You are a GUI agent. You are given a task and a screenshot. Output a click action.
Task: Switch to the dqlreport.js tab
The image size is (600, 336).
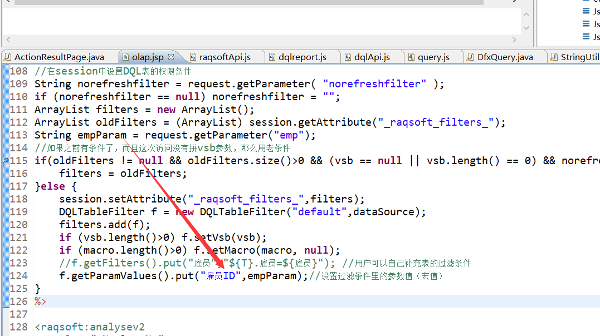click(x=303, y=57)
